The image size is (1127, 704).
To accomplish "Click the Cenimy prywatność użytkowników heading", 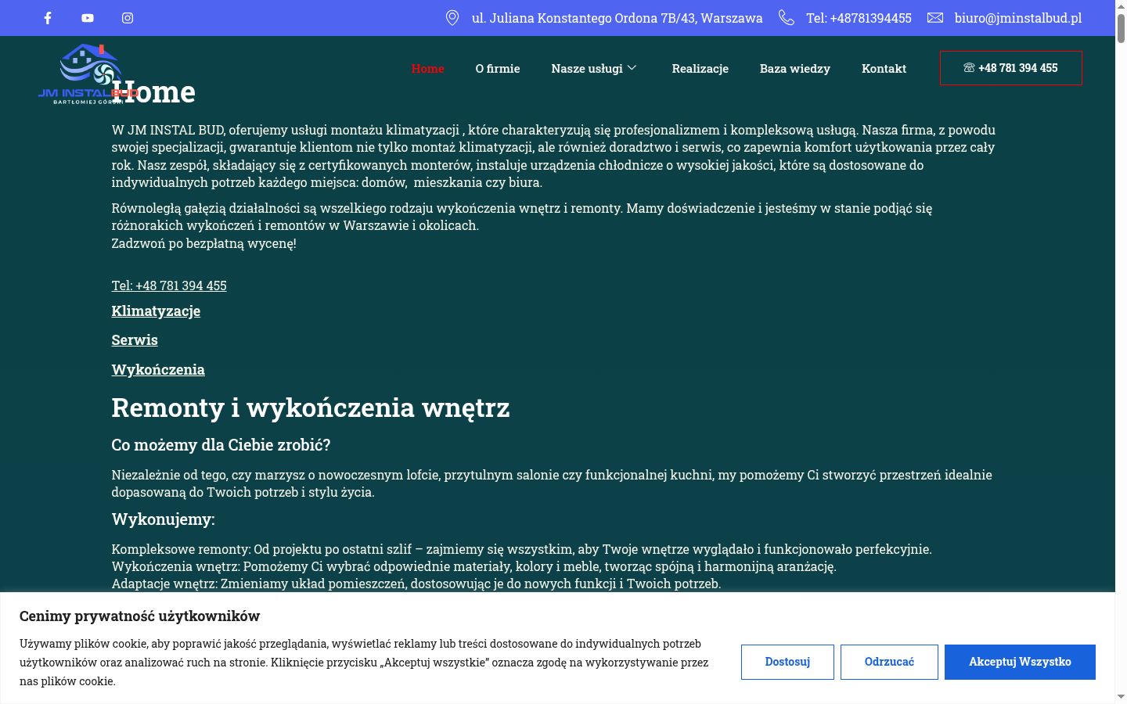I will (140, 616).
